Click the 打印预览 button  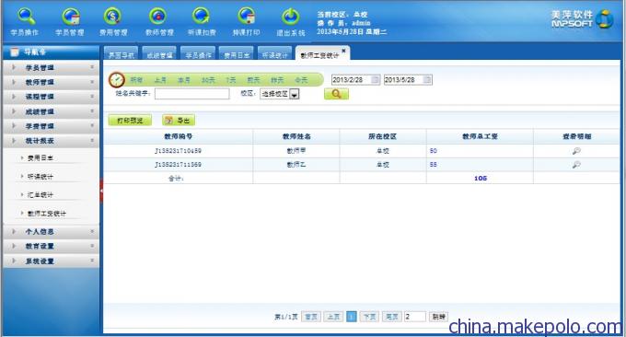pyautogui.click(x=130, y=121)
